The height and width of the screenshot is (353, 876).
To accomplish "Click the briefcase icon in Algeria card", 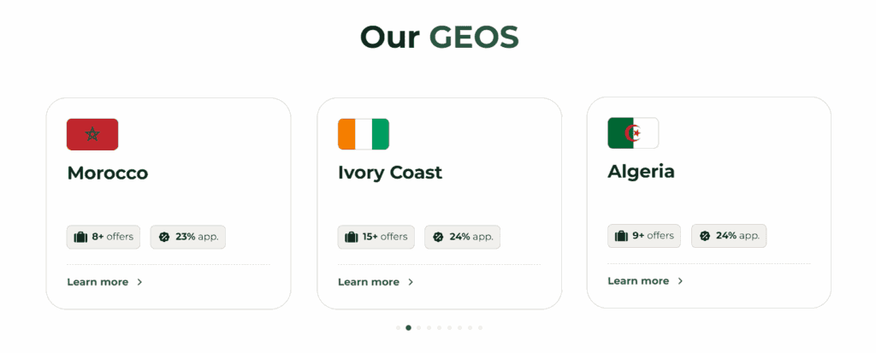I will (x=621, y=236).
